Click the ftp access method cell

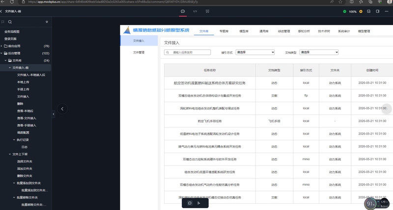(x=306, y=95)
